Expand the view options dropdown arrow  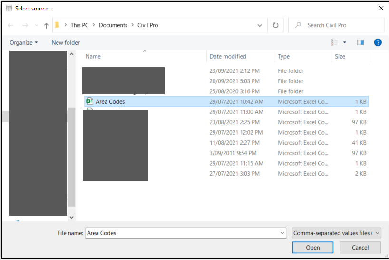pyautogui.click(x=345, y=42)
